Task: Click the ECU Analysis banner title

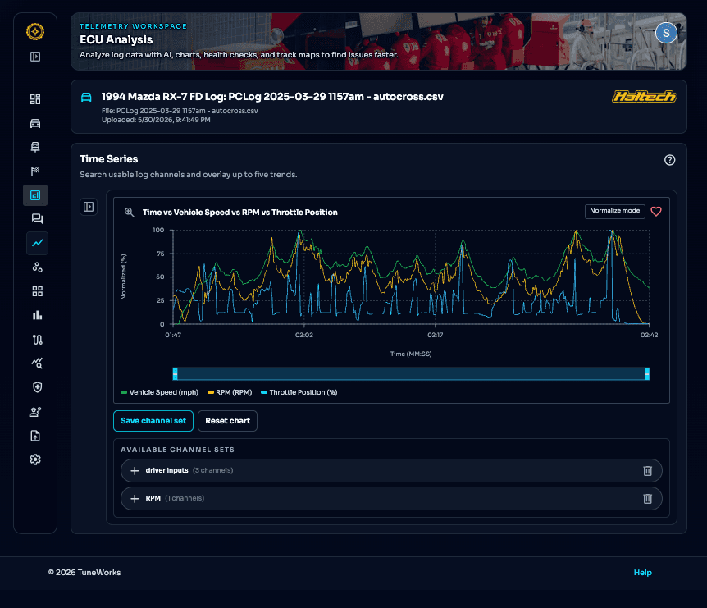Action: [x=116, y=39]
